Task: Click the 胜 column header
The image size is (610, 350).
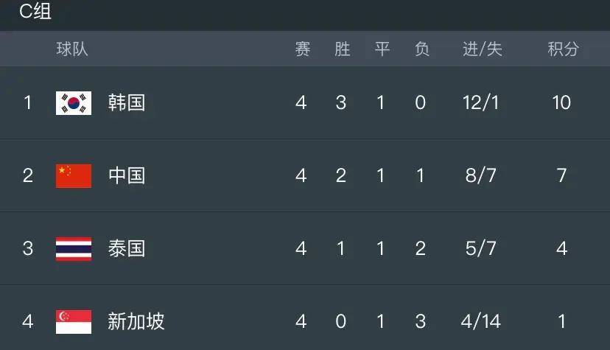Action: pyautogui.click(x=343, y=49)
